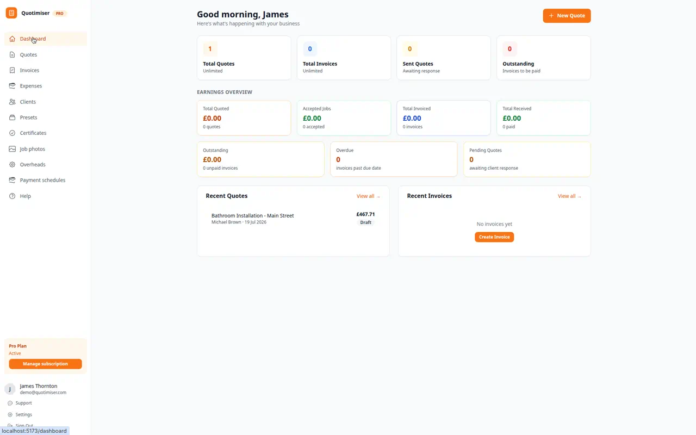The height and width of the screenshot is (435, 696).
Task: Click View all in Recent Quotes
Action: 368,196
